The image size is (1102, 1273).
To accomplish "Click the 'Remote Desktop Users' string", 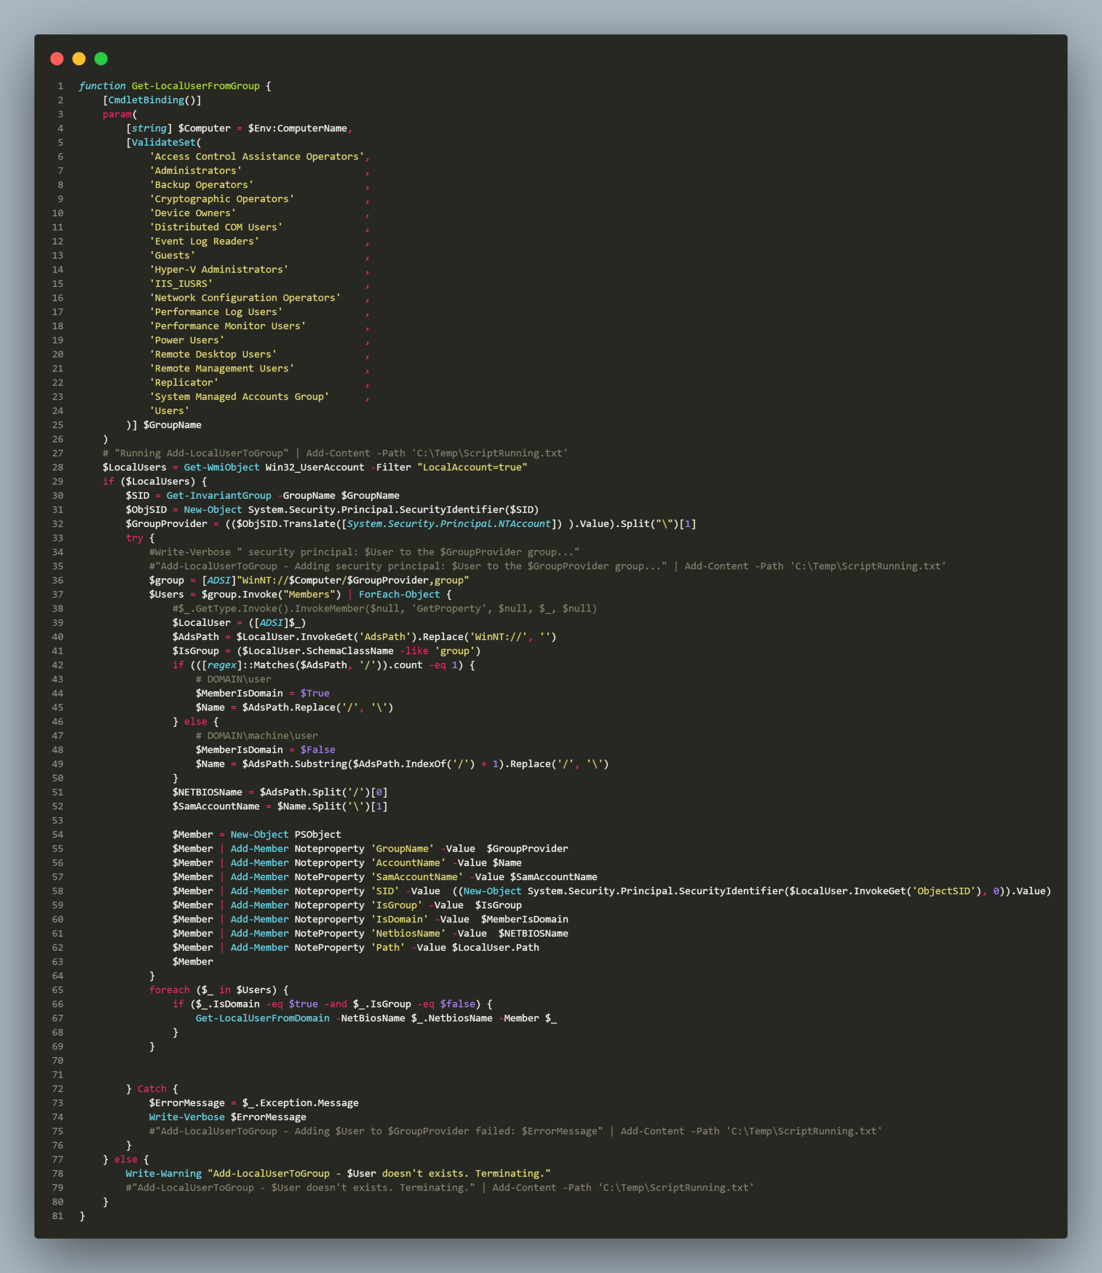I will [213, 355].
